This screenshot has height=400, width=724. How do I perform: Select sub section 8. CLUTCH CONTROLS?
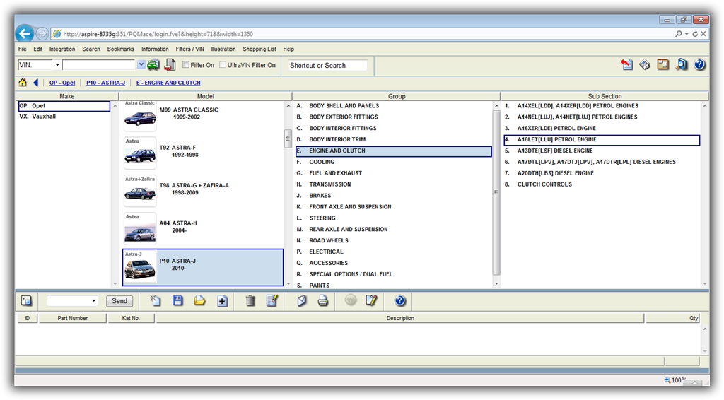tap(602, 184)
